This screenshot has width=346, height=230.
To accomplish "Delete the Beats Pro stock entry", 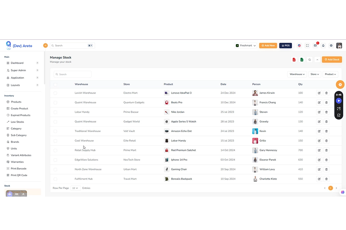I will (326, 102).
